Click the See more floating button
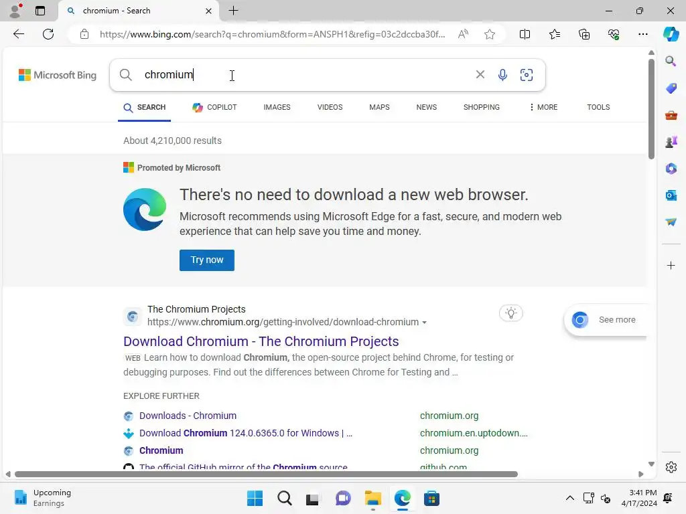 click(606, 320)
